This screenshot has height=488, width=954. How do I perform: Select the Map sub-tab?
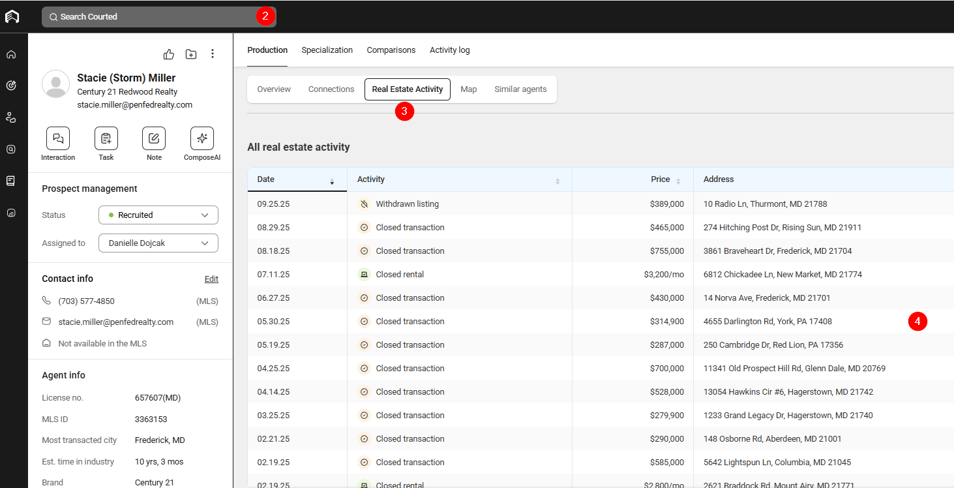tap(468, 89)
